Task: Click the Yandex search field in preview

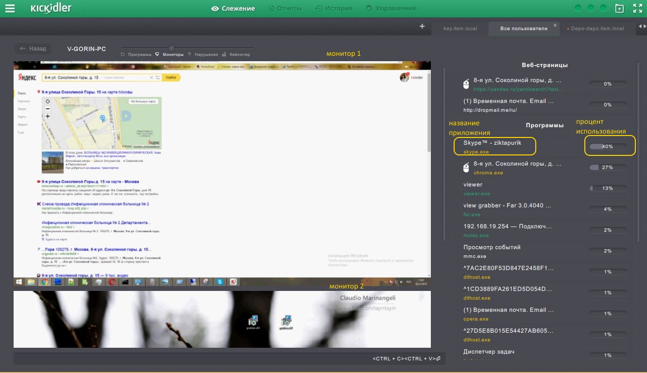Action: (101, 77)
